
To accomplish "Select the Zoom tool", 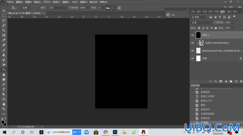I will point(4,109).
